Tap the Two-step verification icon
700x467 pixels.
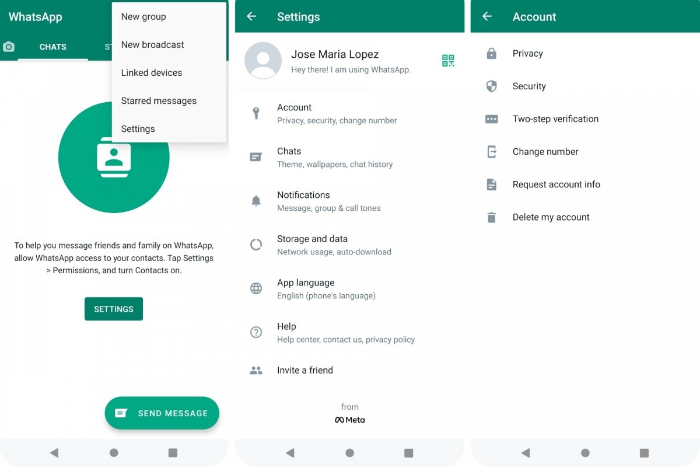(492, 119)
